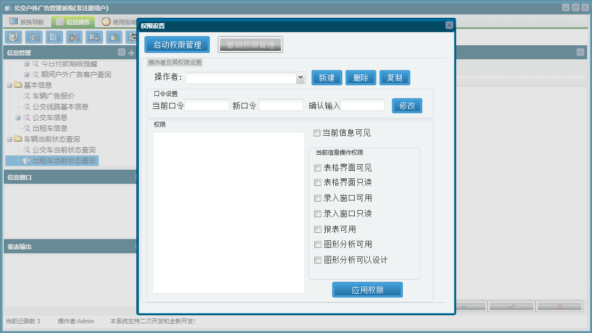Click status bar text 当前记录数 3
The image size is (592, 333).
(23, 321)
